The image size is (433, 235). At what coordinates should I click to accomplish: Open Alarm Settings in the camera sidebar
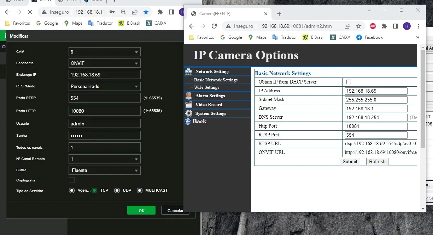pos(210,96)
